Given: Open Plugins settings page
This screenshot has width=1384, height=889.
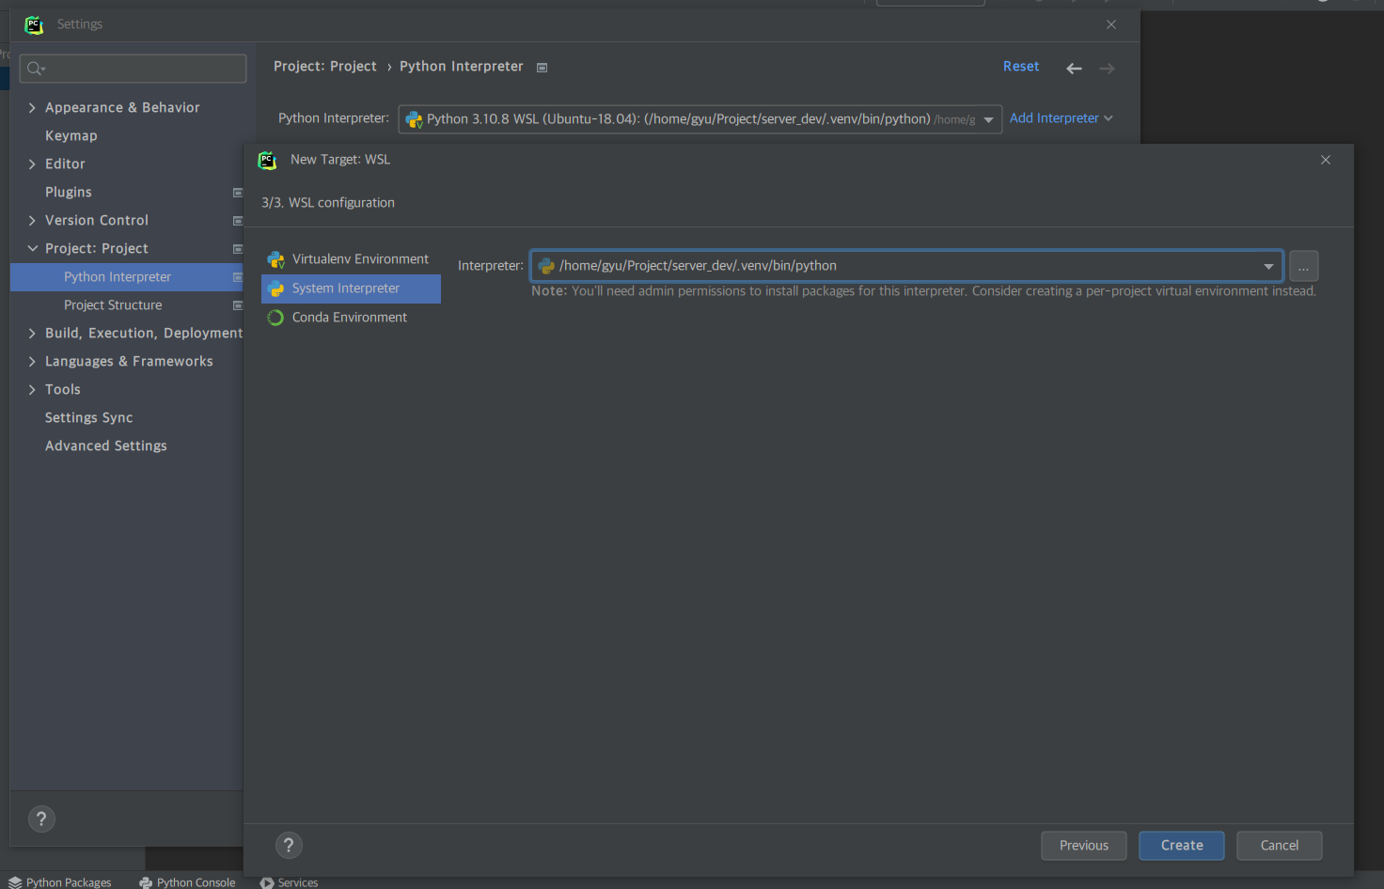Looking at the screenshot, I should [x=69, y=193].
